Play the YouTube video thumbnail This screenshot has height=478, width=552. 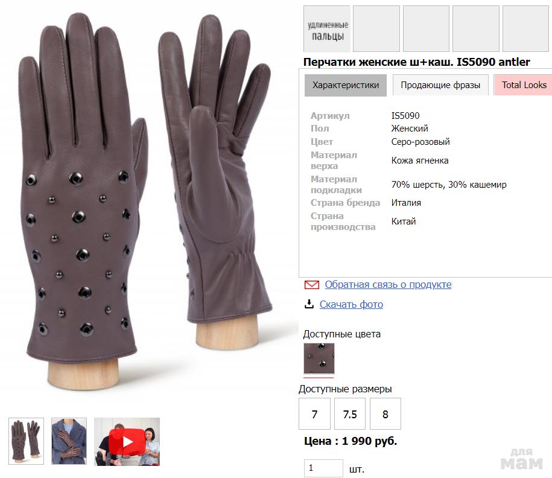(x=127, y=442)
